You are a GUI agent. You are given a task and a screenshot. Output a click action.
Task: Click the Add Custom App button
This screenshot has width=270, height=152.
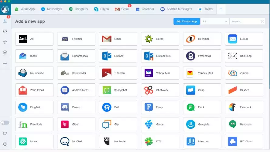click(186, 21)
